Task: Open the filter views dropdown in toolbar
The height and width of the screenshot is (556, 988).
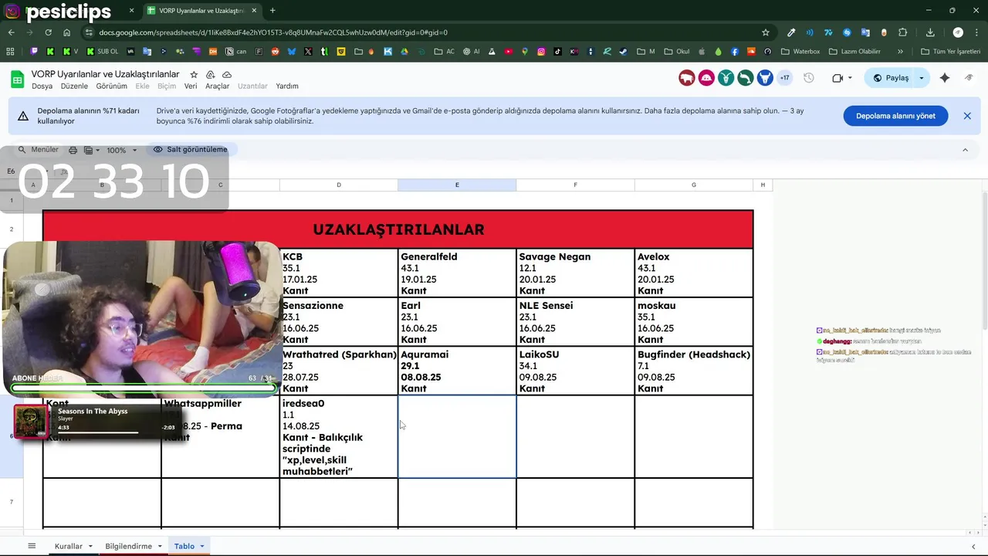Action: (x=91, y=150)
